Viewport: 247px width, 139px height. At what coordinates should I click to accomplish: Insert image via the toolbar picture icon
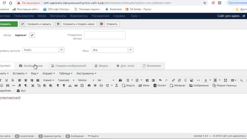191,80
